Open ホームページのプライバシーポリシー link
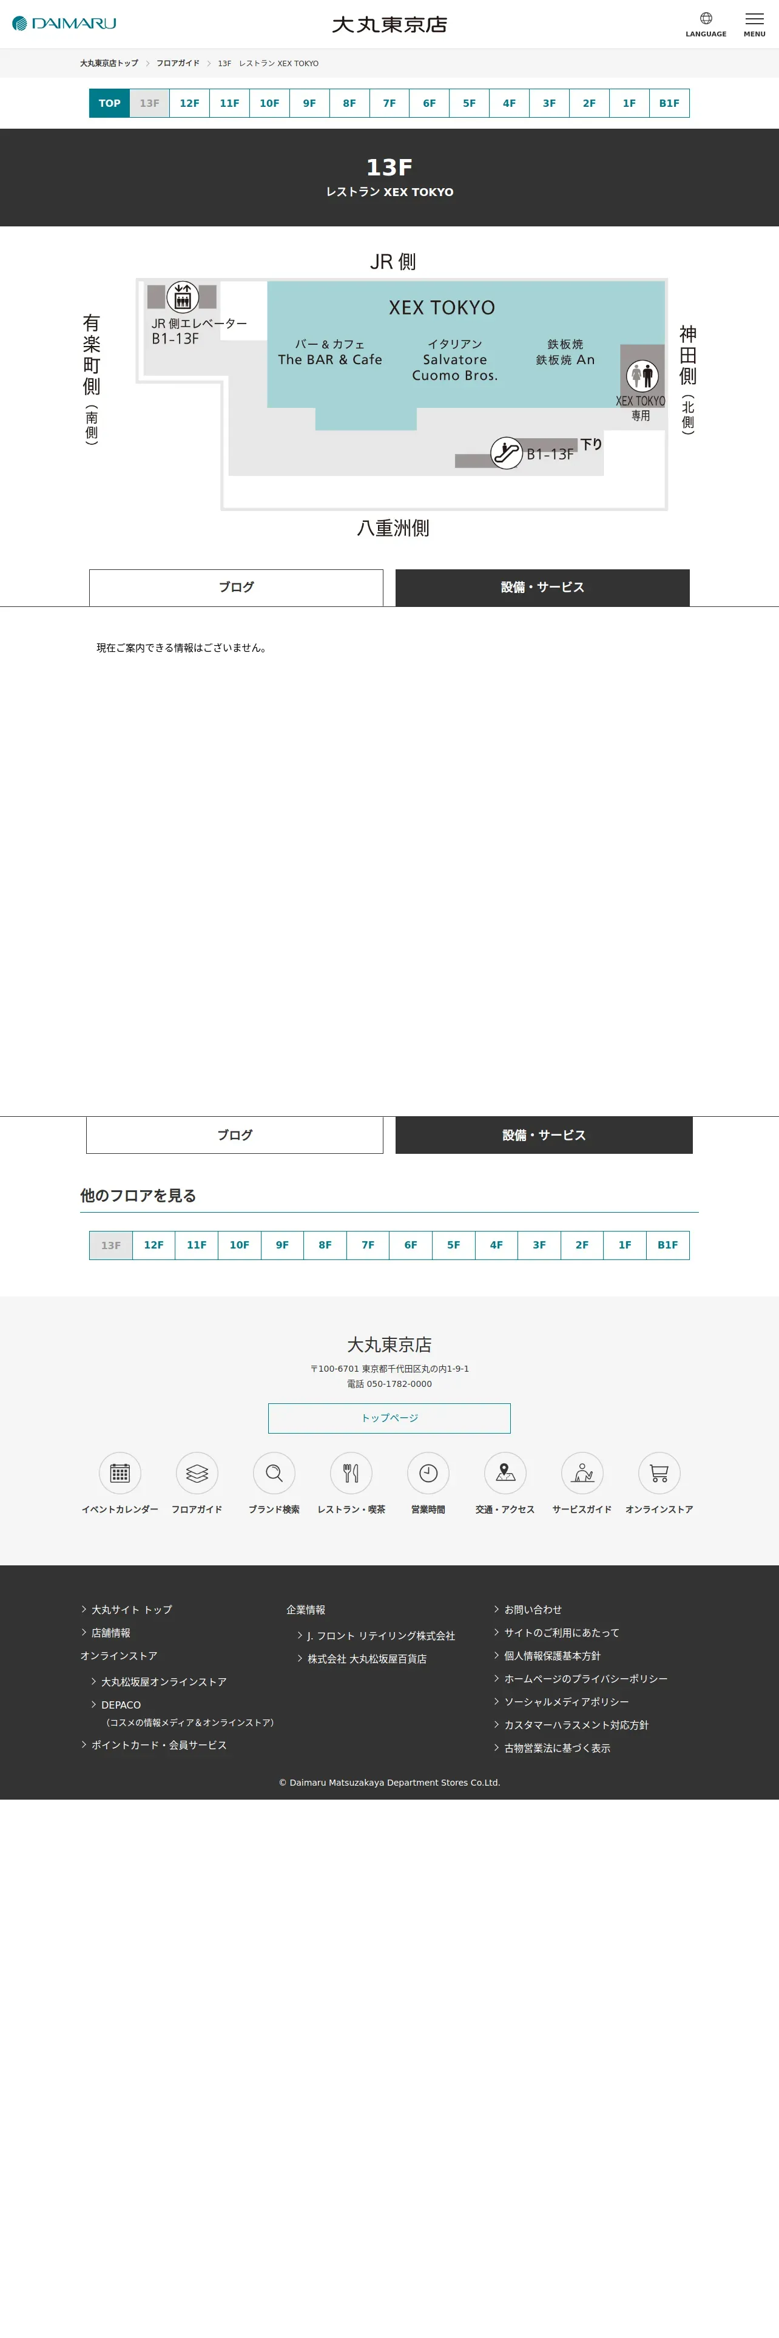This screenshot has height=2338, width=779. [x=586, y=1679]
